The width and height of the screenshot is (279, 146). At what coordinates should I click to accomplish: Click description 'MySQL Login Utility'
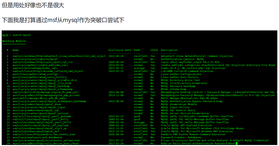click(175, 107)
